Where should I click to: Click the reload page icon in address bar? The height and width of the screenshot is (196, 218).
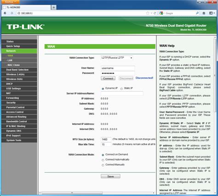[155, 13]
